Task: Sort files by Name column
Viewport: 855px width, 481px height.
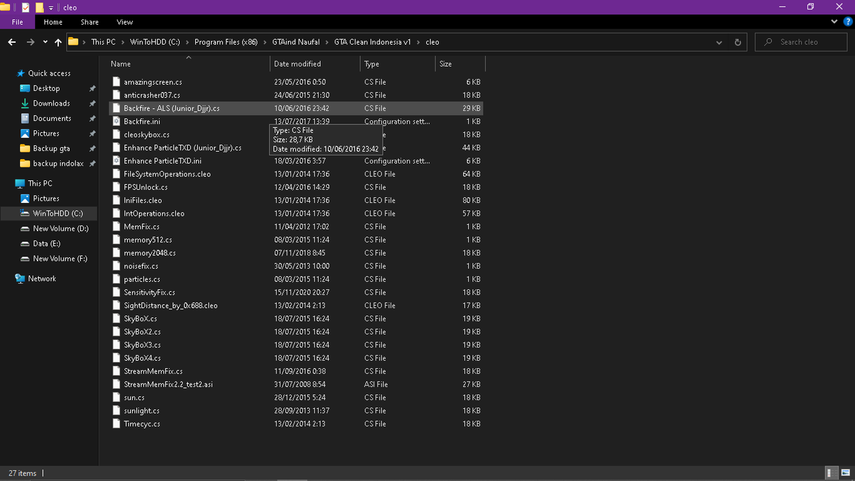Action: click(188, 64)
